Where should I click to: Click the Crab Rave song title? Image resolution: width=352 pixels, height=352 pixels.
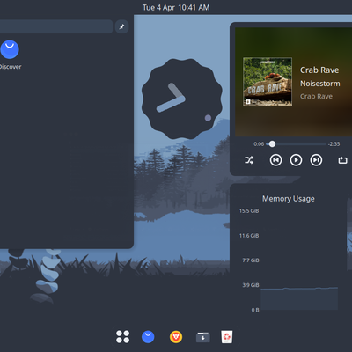[319, 70]
